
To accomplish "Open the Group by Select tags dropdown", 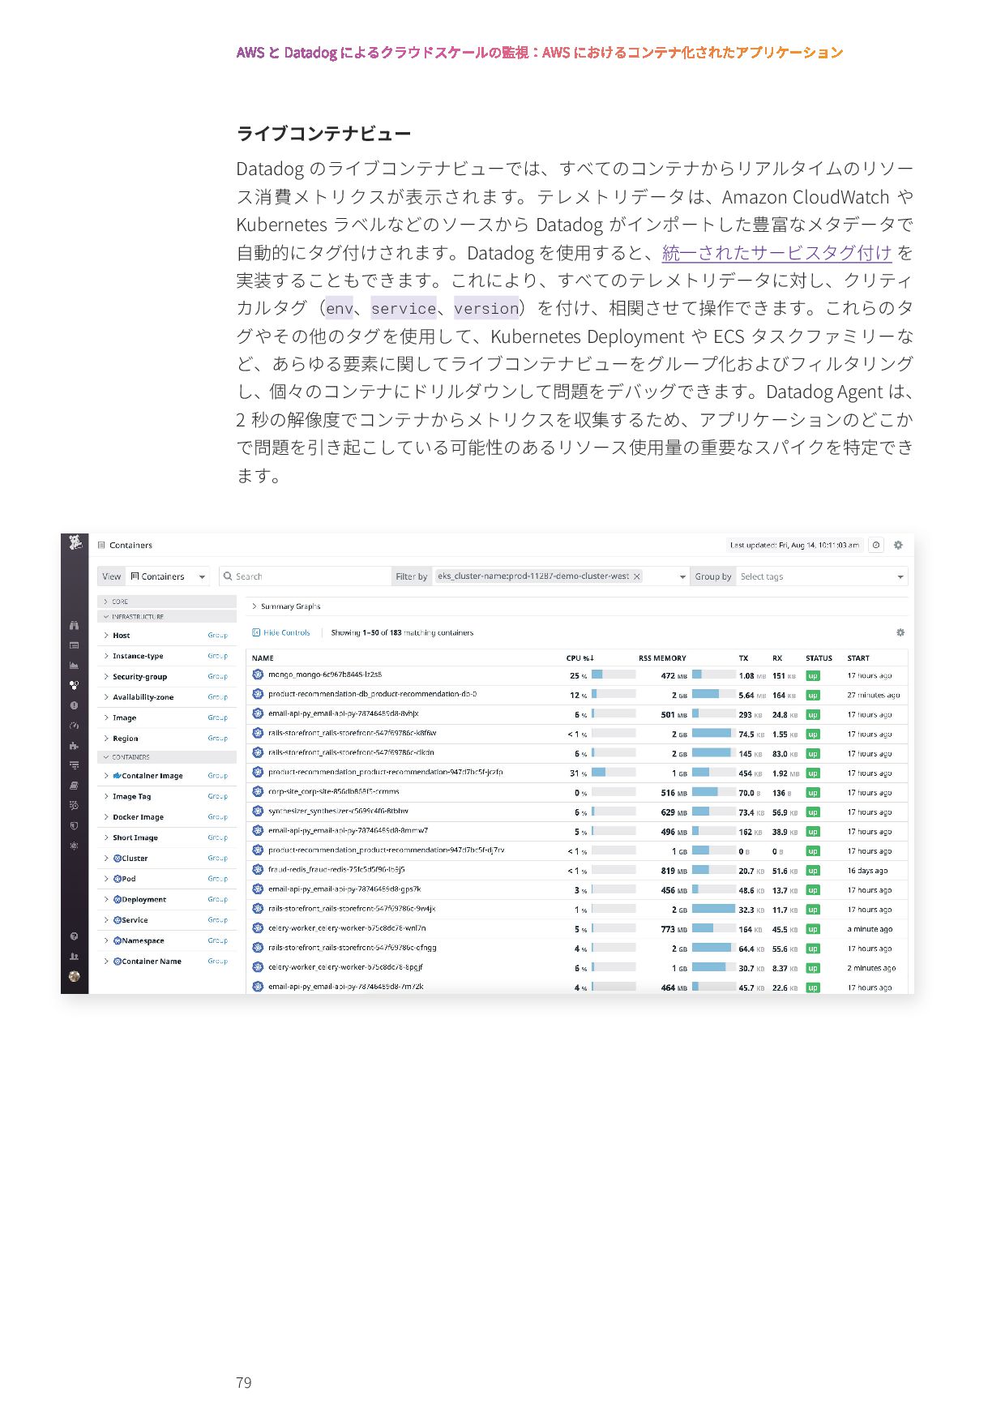I will (822, 576).
